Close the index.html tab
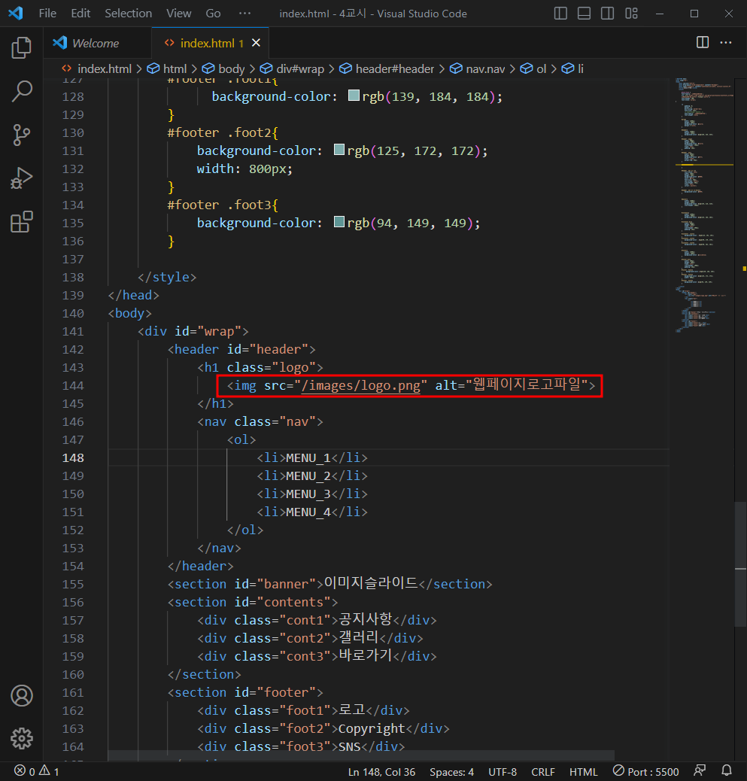The height and width of the screenshot is (781, 747). pos(256,43)
